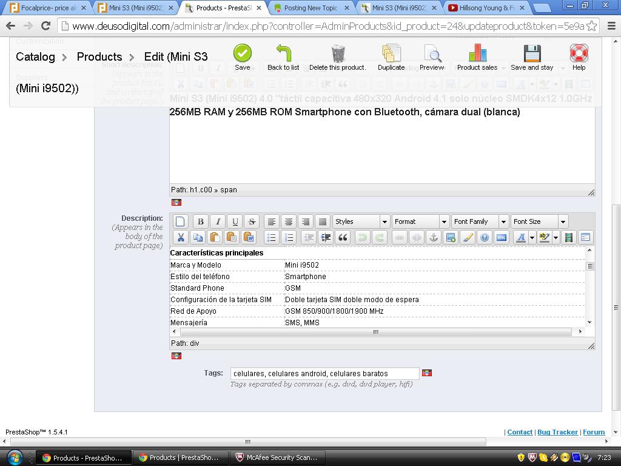
Task: Open the Bug Tracker footer link
Action: click(558, 432)
